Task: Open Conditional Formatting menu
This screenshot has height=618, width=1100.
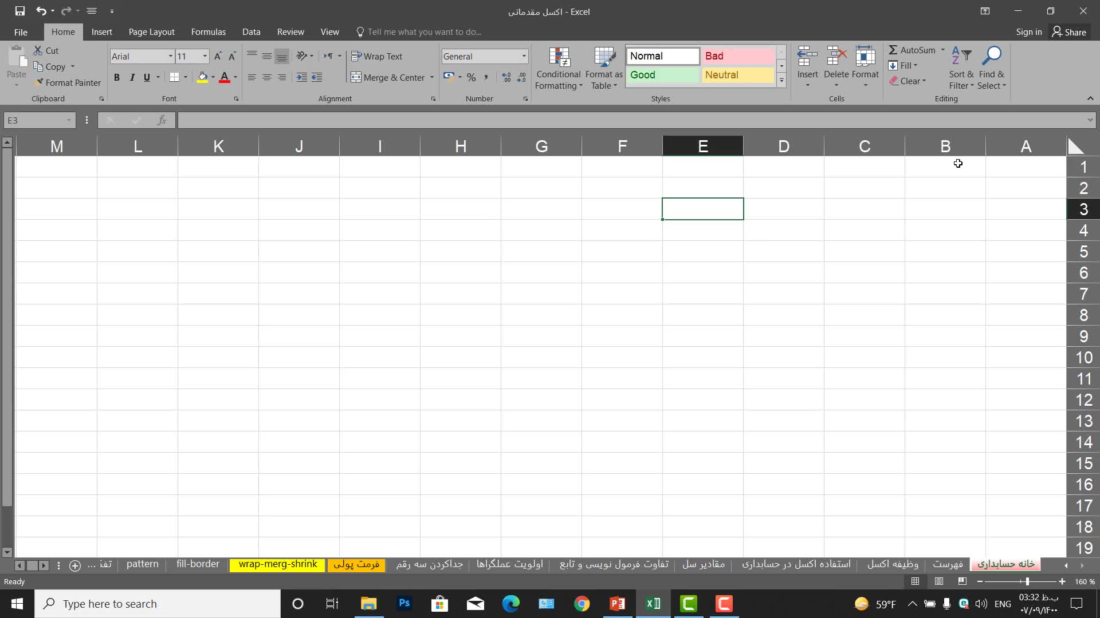Action: (x=559, y=69)
